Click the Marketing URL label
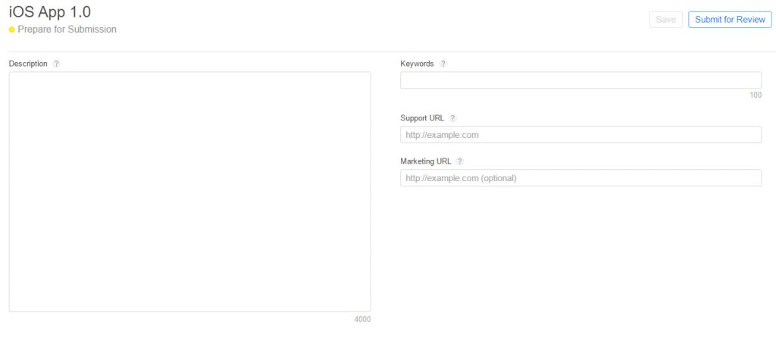The width and height of the screenshot is (776, 338). (426, 161)
